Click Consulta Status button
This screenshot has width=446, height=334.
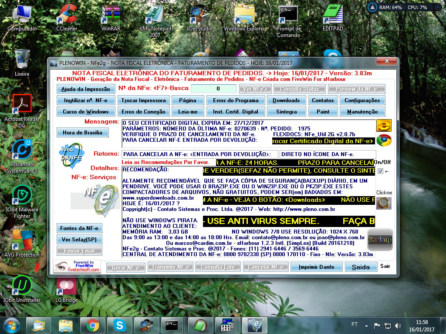coord(300,89)
